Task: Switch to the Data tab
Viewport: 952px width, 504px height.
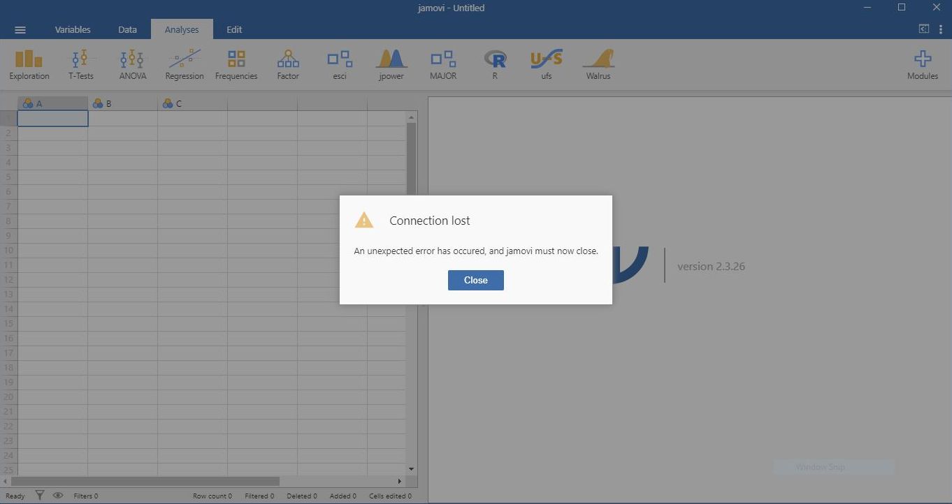Action: (127, 30)
